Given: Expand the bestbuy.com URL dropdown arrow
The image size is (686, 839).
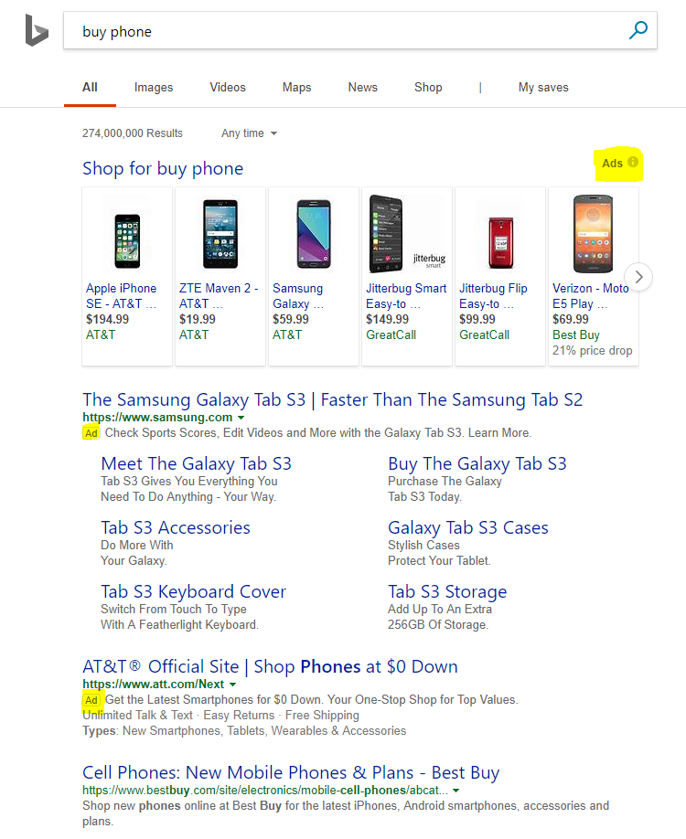Looking at the screenshot, I should point(456,791).
